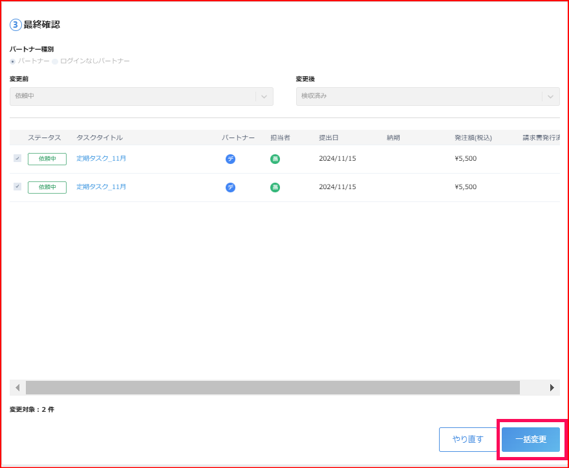Viewport: 569px width, 468px height.
Task: Toggle checkbox of first 定期タスク_11月 row
Action: 17,158
